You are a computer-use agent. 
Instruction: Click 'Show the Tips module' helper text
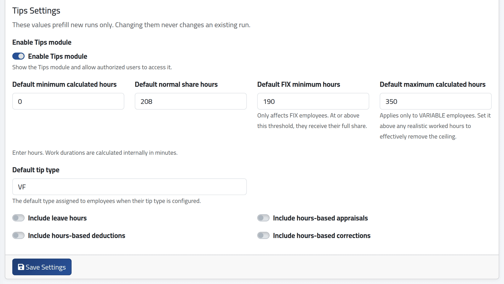(92, 67)
